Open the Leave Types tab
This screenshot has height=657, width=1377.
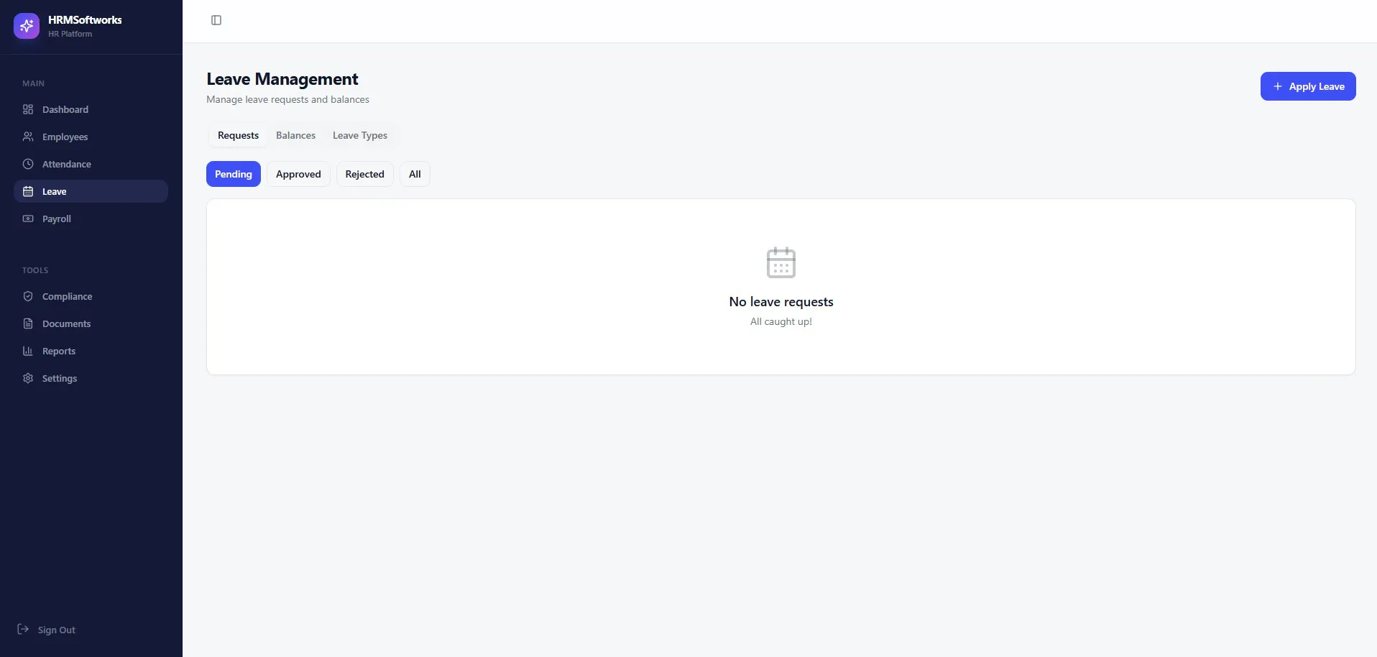(360, 135)
